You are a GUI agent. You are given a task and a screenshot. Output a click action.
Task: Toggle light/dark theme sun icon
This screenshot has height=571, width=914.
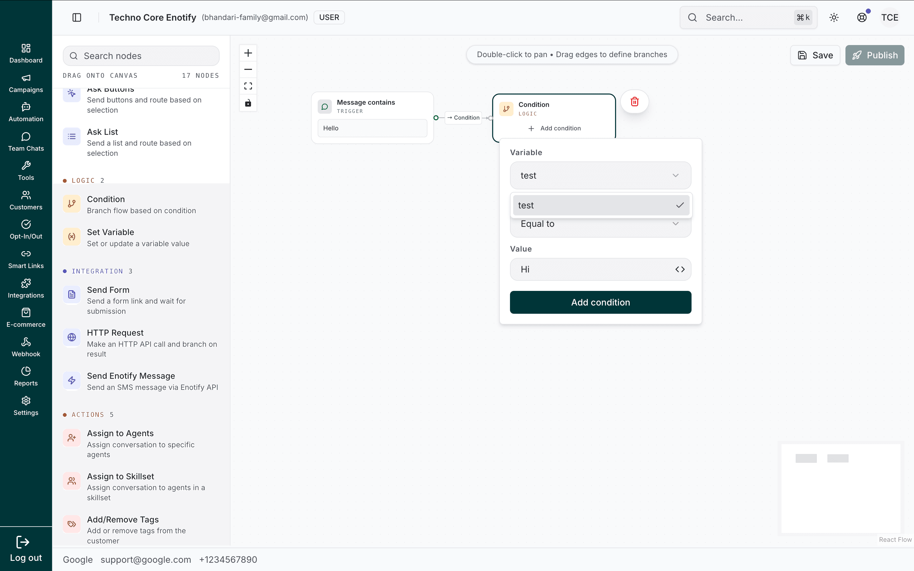[834, 17]
